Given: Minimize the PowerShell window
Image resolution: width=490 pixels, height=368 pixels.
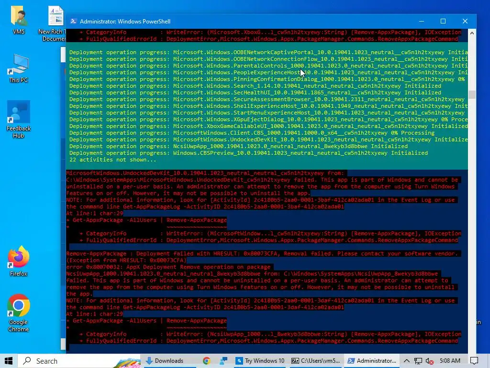Looking at the screenshot, I should (422, 21).
